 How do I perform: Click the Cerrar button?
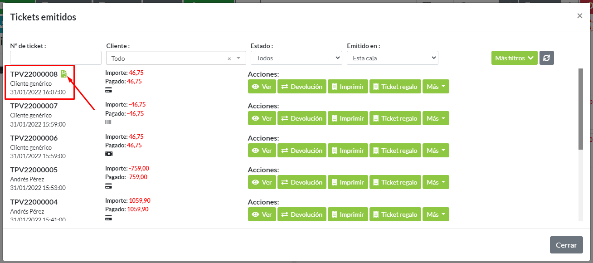(566, 245)
